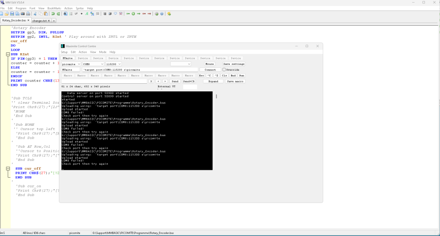
Task: Click the command input field left of X
Action: [104, 81]
